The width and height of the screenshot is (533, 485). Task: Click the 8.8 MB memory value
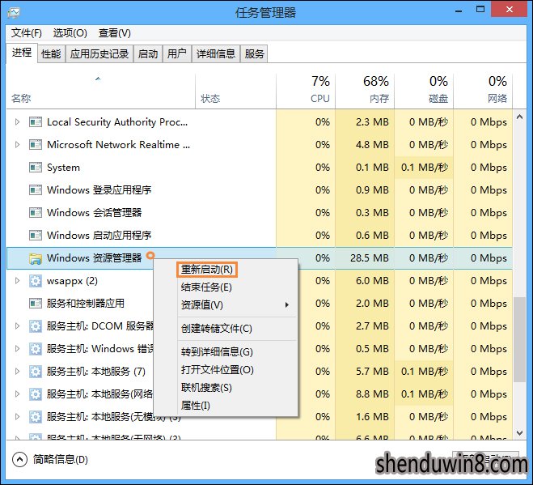pyautogui.click(x=372, y=394)
